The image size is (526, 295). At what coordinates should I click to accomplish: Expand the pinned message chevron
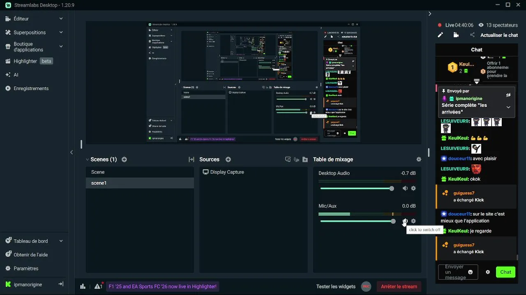pos(508,107)
